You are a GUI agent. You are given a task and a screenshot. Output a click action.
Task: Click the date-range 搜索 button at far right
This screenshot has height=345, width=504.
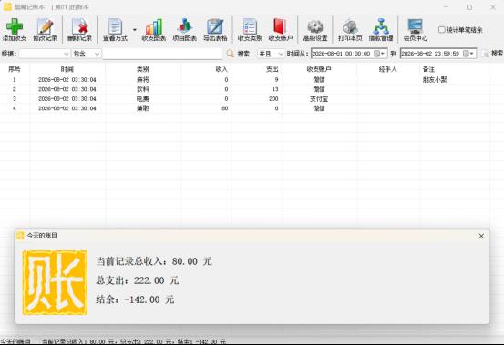493,54
